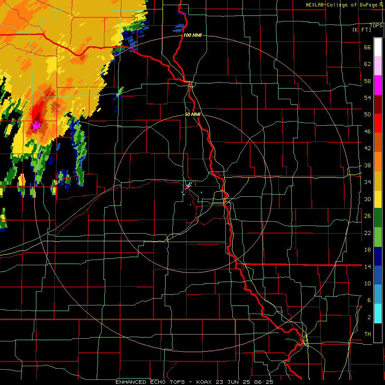Image resolution: width=385 pixels, height=385 pixels.
Task: Click the KOAX station identifier
Action: [x=204, y=382]
